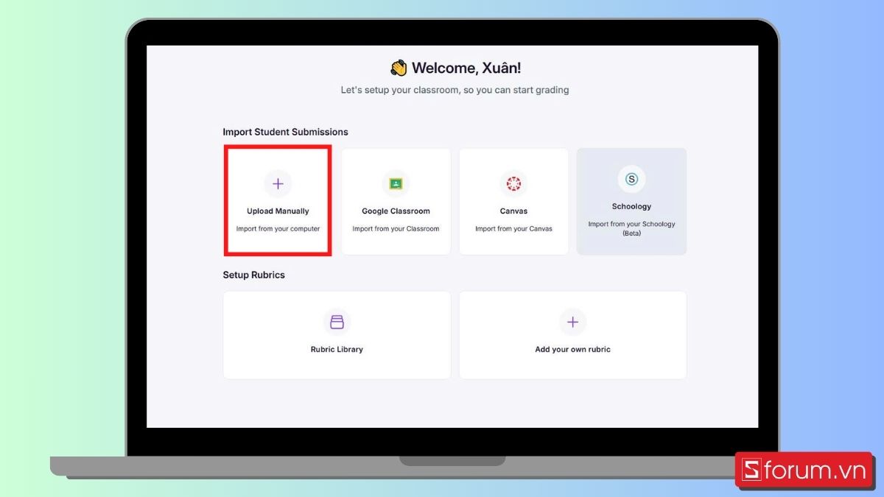Image resolution: width=884 pixels, height=497 pixels.
Task: Click the Schoology S logo icon
Action: (x=631, y=178)
